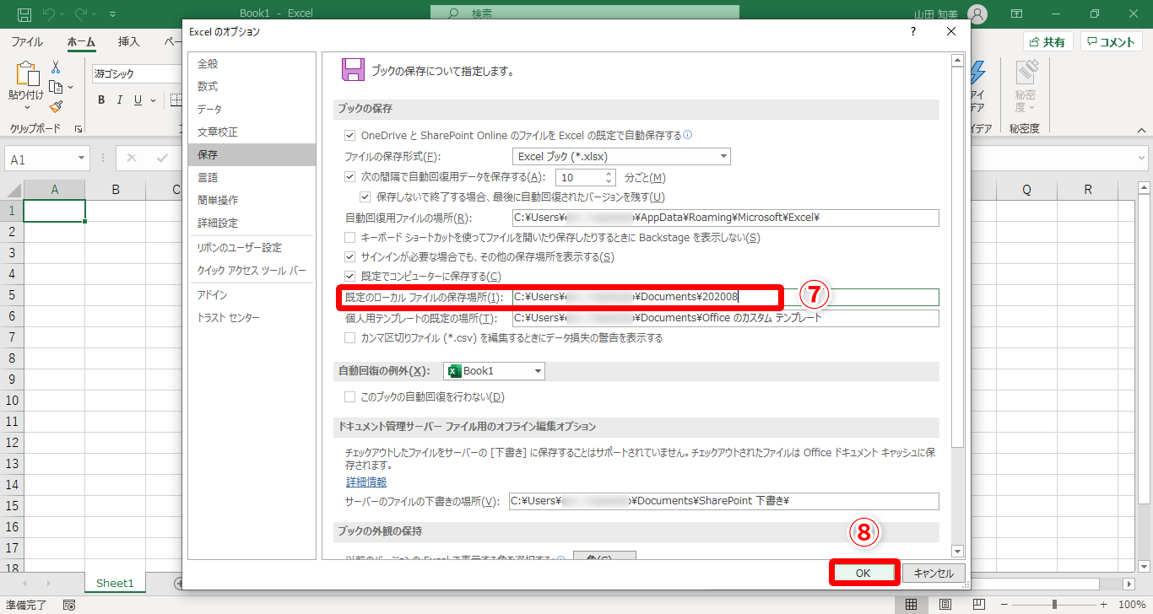Toggle OneDrive と SharePoint Online 自動保存 checkbox
Image resolution: width=1153 pixels, height=614 pixels.
350,135
